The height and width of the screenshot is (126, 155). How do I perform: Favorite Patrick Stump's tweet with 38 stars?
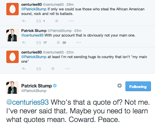click(58, 43)
